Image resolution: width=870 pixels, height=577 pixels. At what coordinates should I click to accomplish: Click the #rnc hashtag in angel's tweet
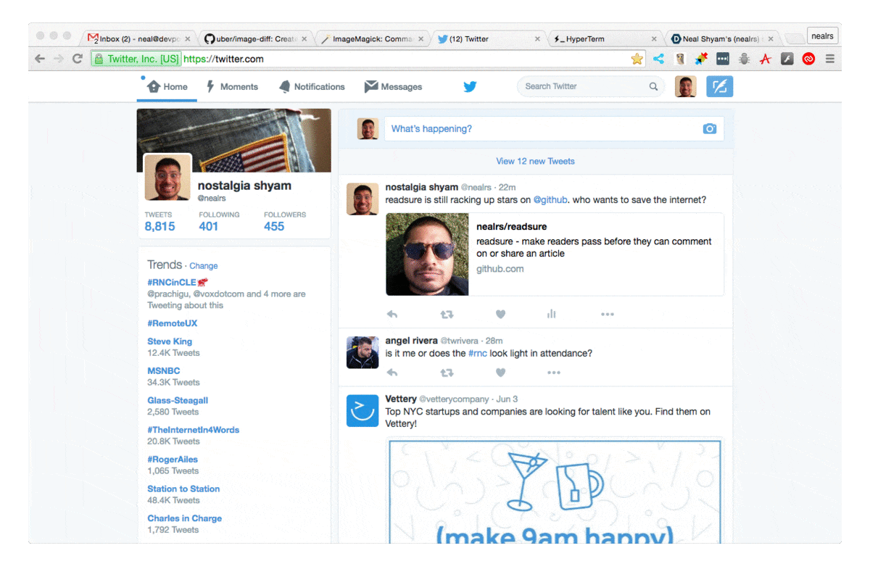[x=478, y=354]
